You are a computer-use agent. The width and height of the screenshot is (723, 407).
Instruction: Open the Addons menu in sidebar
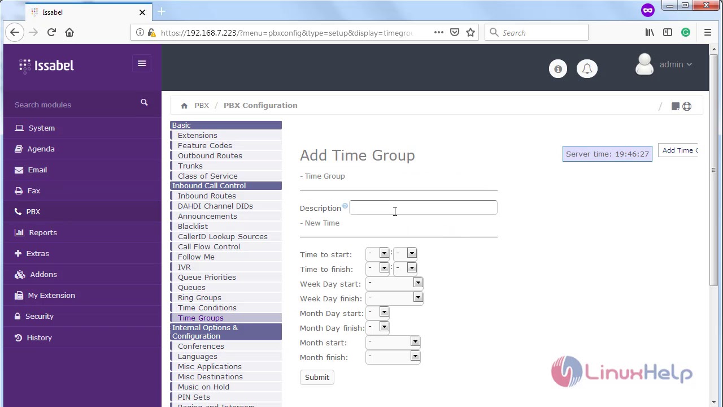point(82,274)
